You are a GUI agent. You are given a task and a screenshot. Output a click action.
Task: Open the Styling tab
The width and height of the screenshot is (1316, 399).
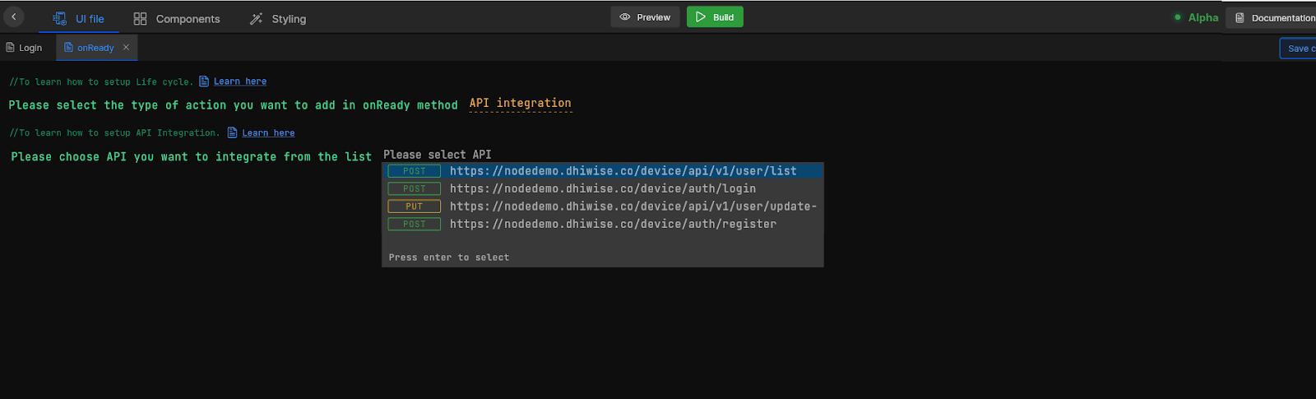pos(278,18)
